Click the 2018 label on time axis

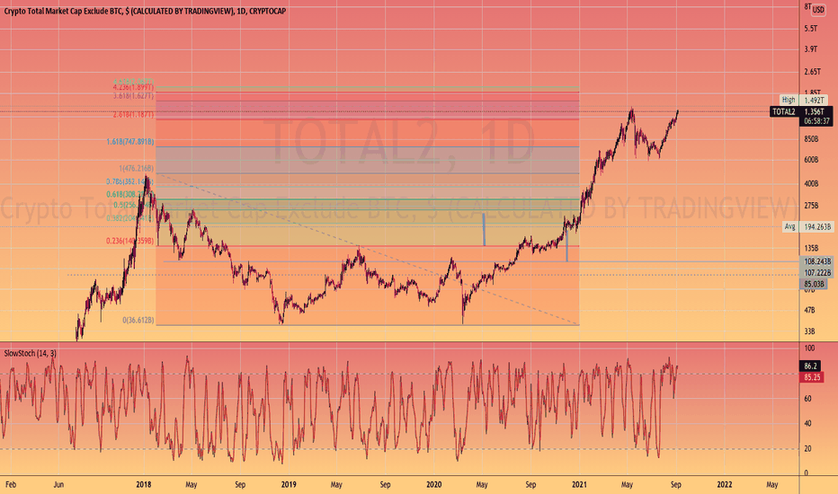[x=143, y=485]
